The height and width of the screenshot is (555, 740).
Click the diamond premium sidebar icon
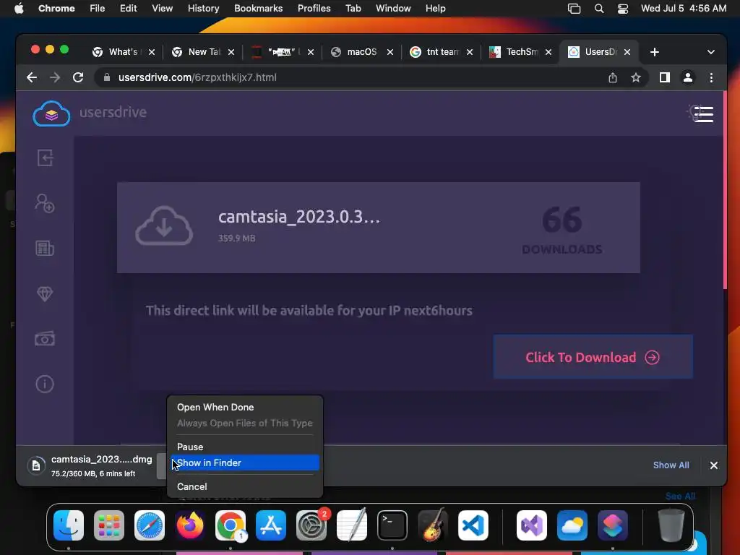(45, 293)
